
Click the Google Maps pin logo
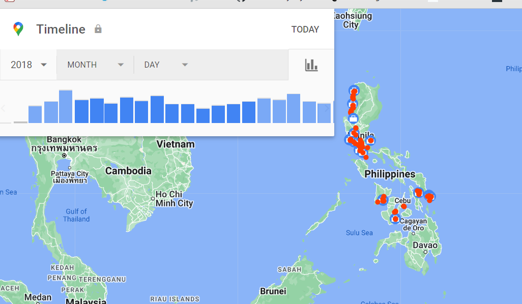point(18,29)
